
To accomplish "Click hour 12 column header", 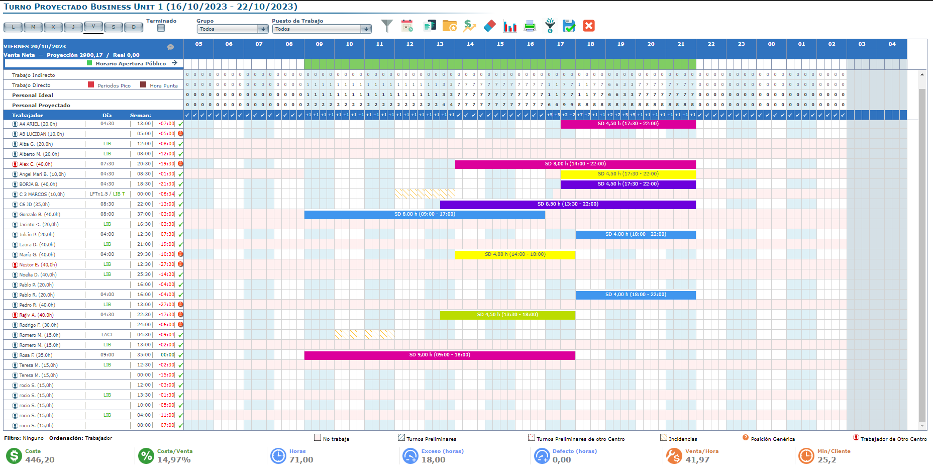I will [409, 44].
